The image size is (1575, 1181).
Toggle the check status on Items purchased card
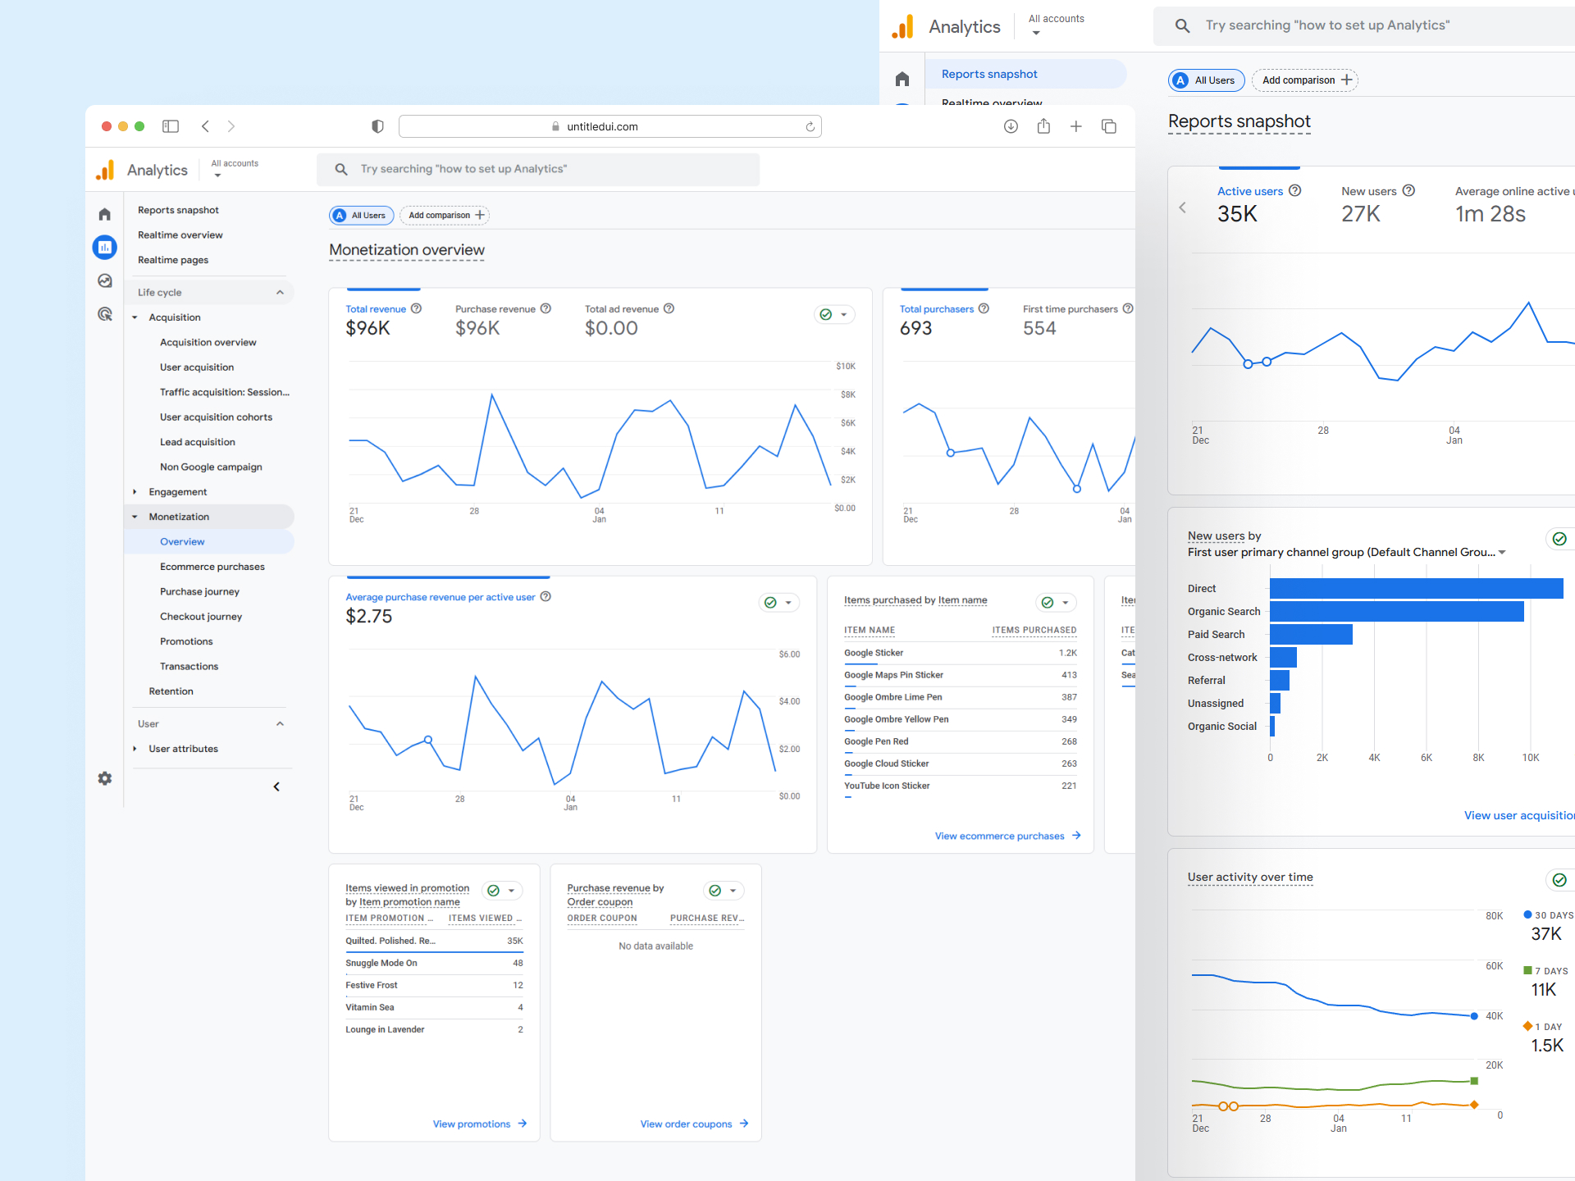1048,603
